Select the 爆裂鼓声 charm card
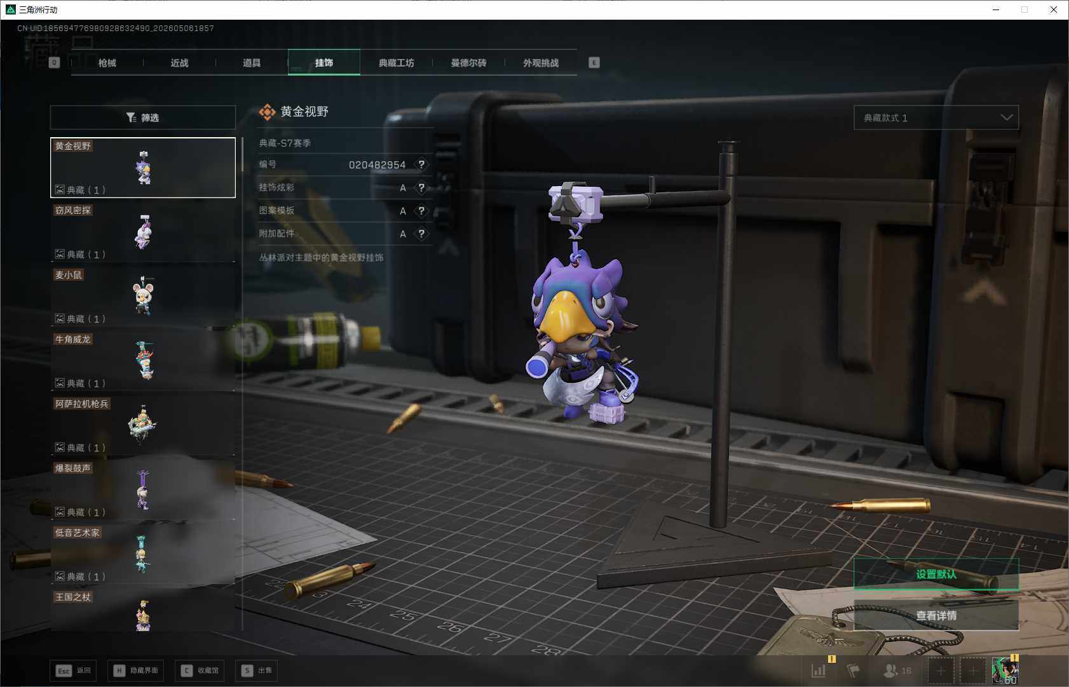 tap(143, 490)
